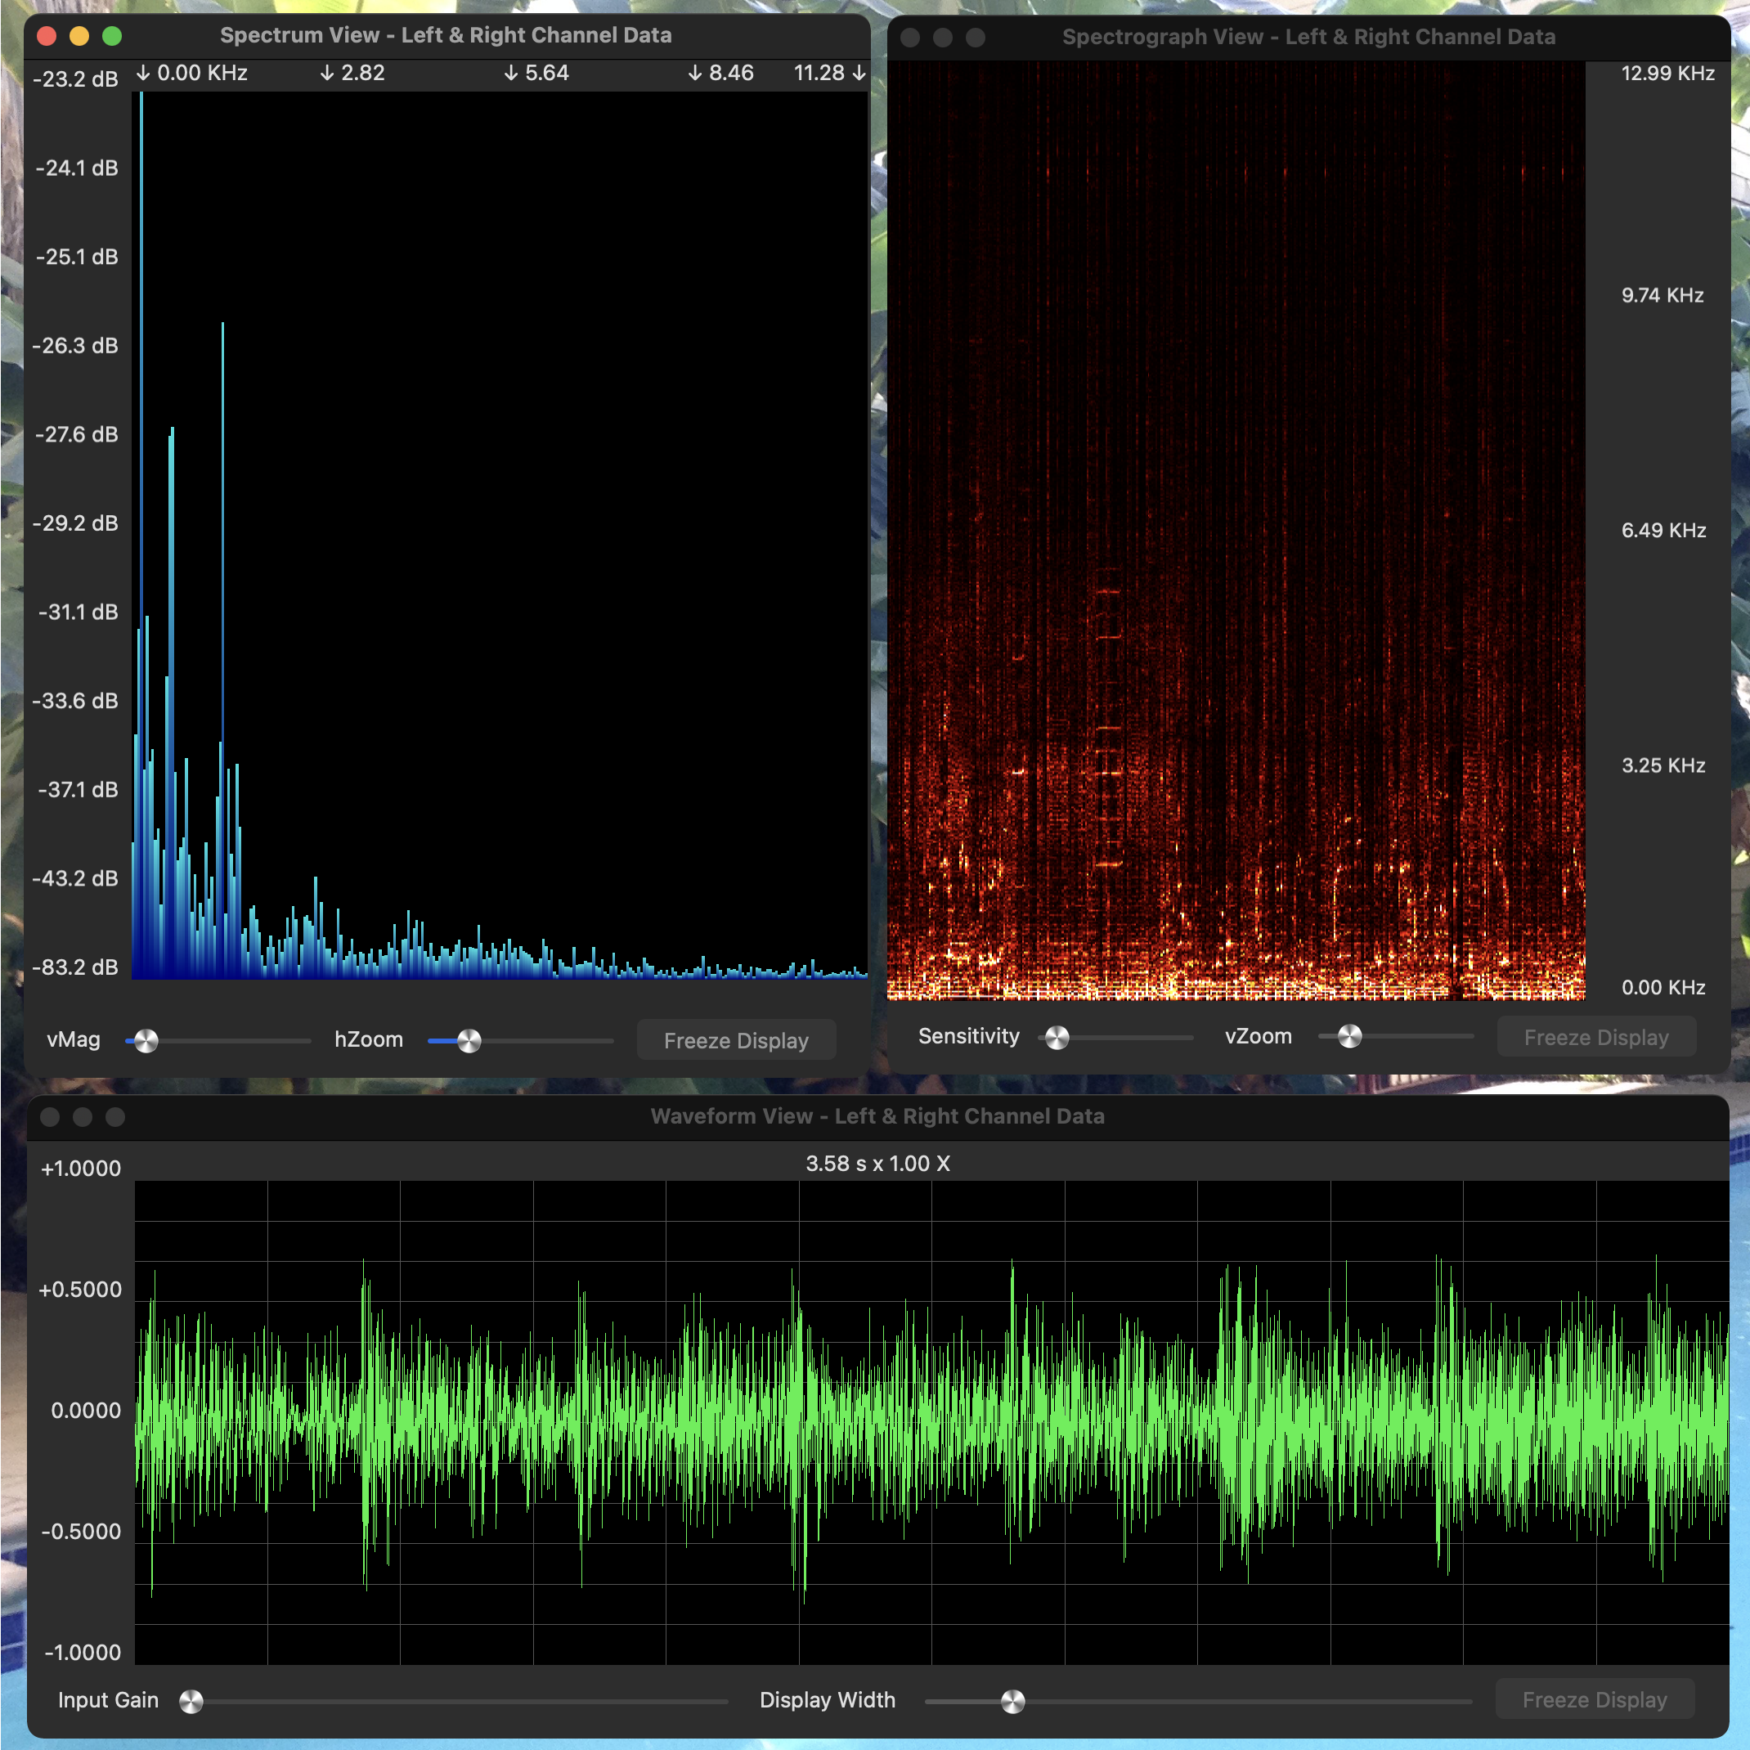1750x1750 pixels.
Task: Click the 8.46 frequency marker
Action: coord(720,73)
